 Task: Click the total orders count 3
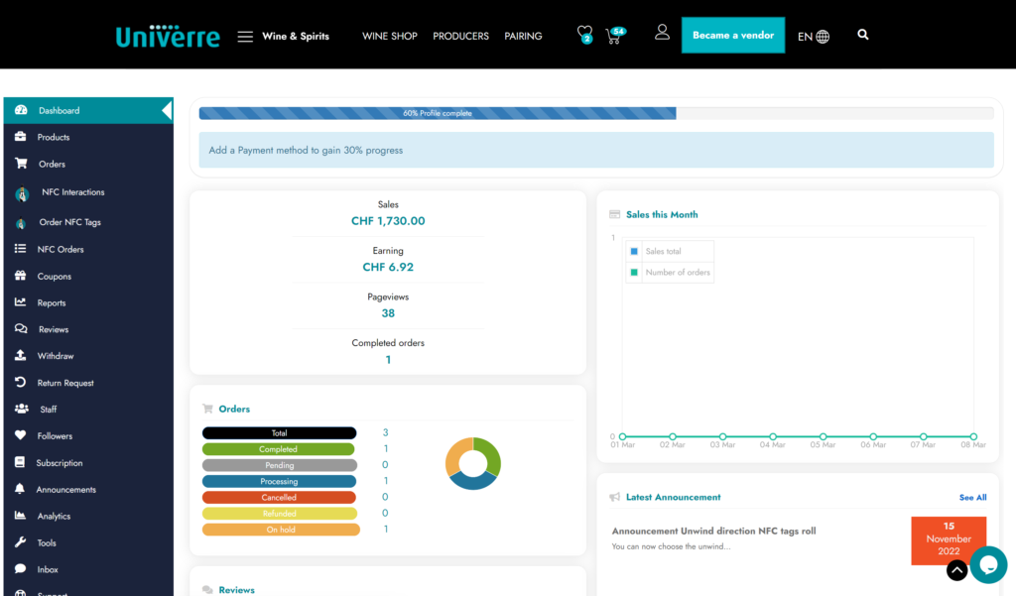[x=386, y=432]
